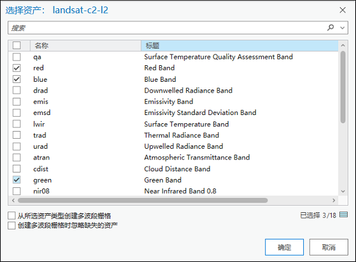The width and height of the screenshot is (356, 262).
Task: Click the horizontal scrollbar left arrow
Action: point(13,200)
